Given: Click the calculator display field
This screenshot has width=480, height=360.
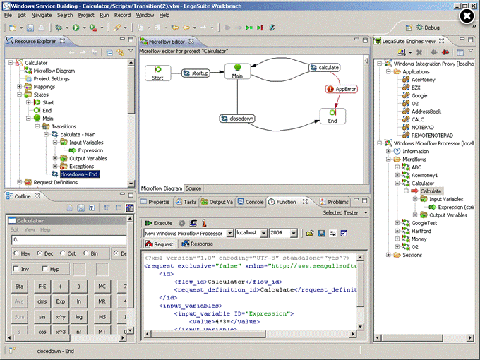Looking at the screenshot, I should click(69, 240).
